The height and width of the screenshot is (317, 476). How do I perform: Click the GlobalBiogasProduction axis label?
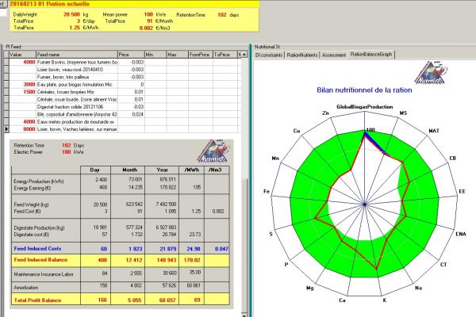(365, 107)
